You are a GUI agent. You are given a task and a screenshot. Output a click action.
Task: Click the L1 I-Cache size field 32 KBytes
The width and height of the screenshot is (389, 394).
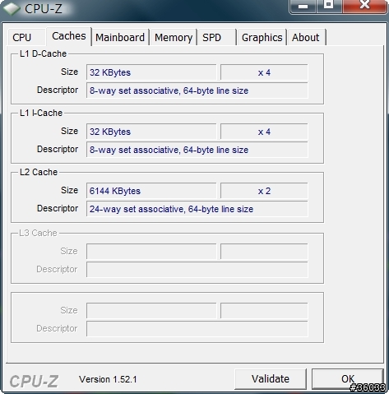coord(151,132)
